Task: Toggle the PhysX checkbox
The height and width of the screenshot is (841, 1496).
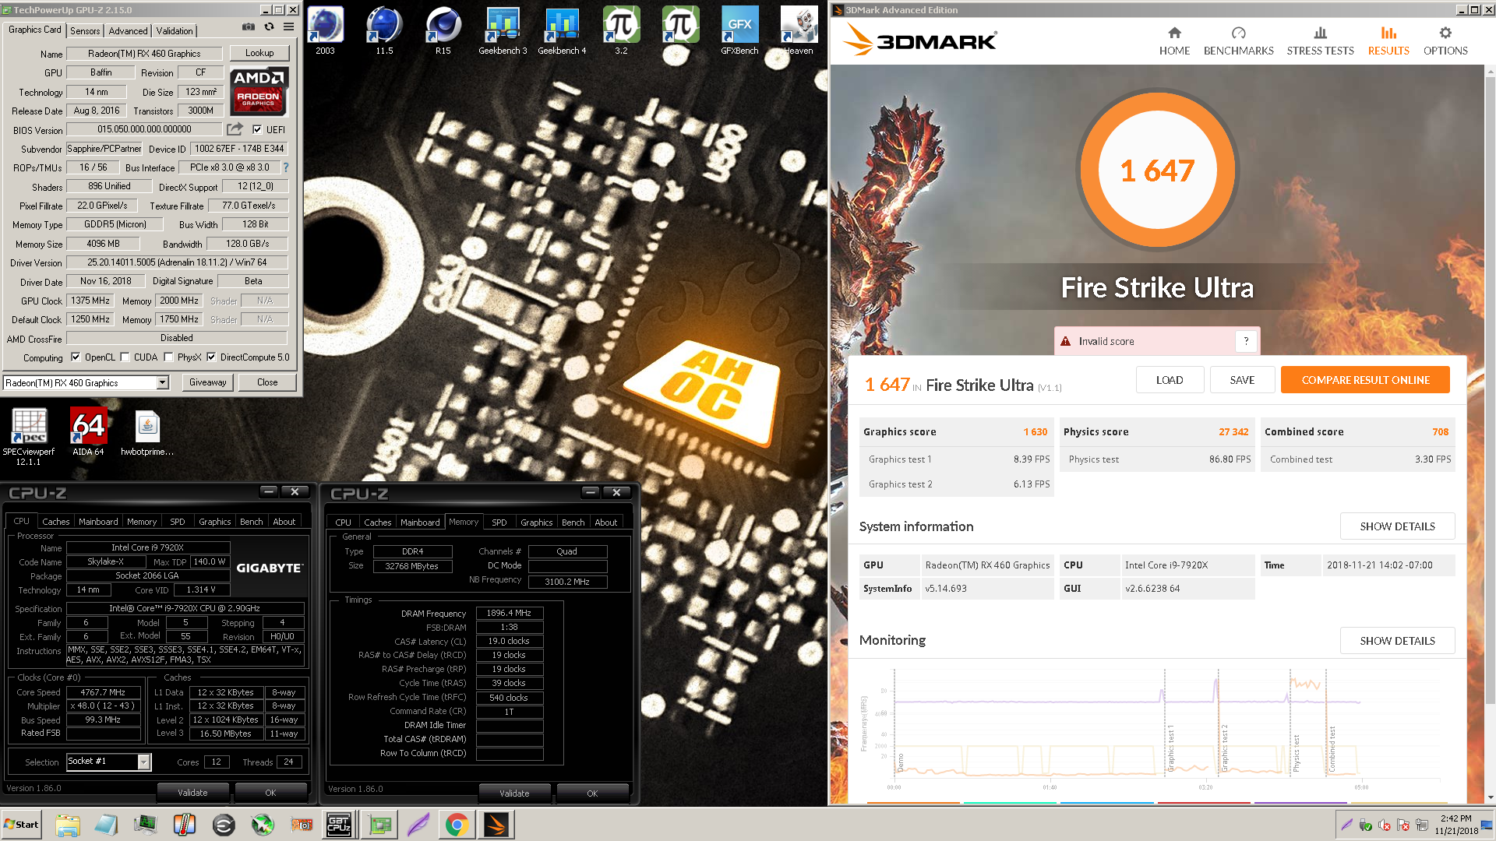Action: (x=168, y=357)
